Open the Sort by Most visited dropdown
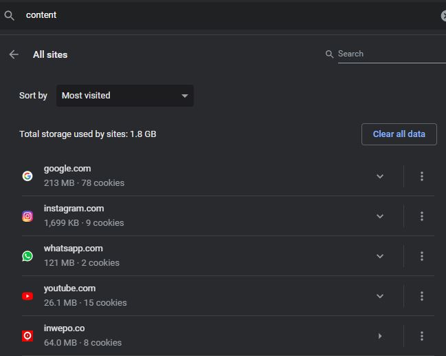This screenshot has width=446, height=356. pos(125,96)
